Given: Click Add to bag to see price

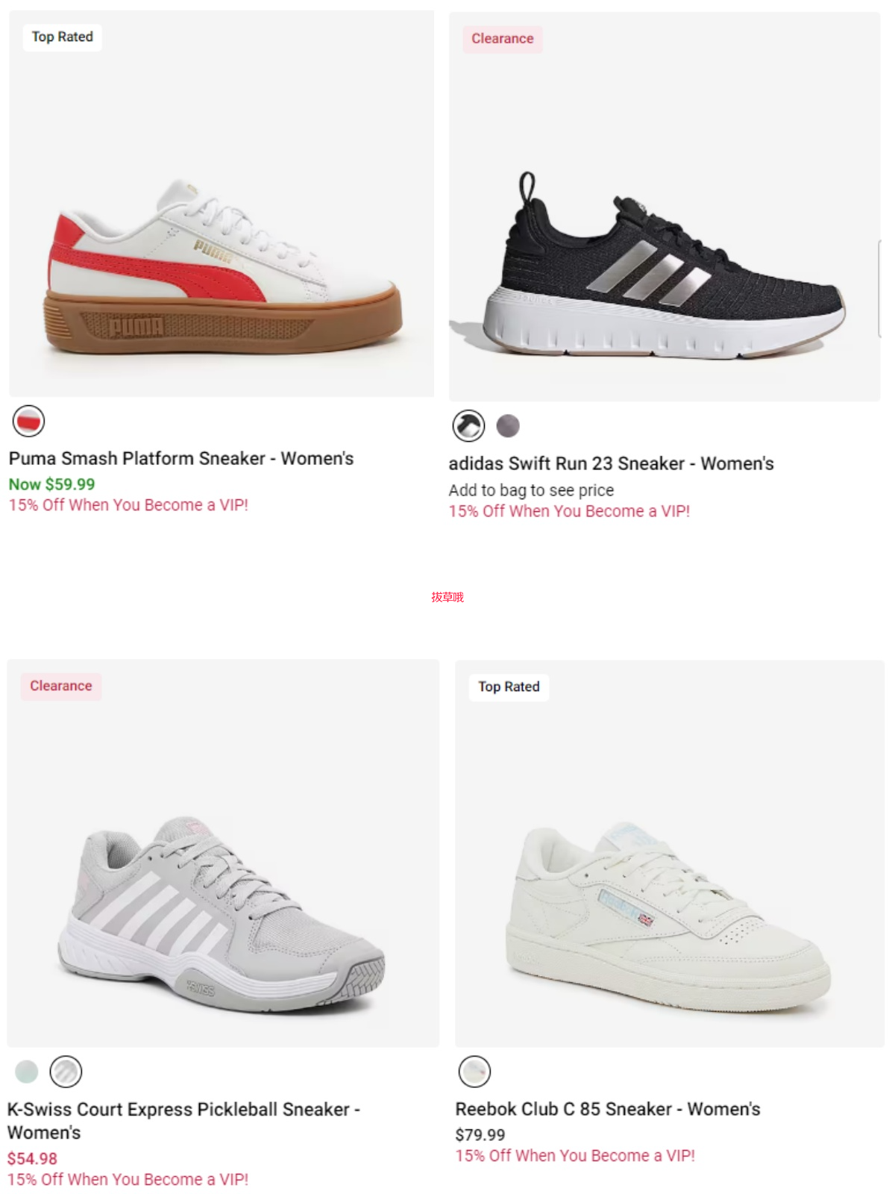Looking at the screenshot, I should point(531,490).
